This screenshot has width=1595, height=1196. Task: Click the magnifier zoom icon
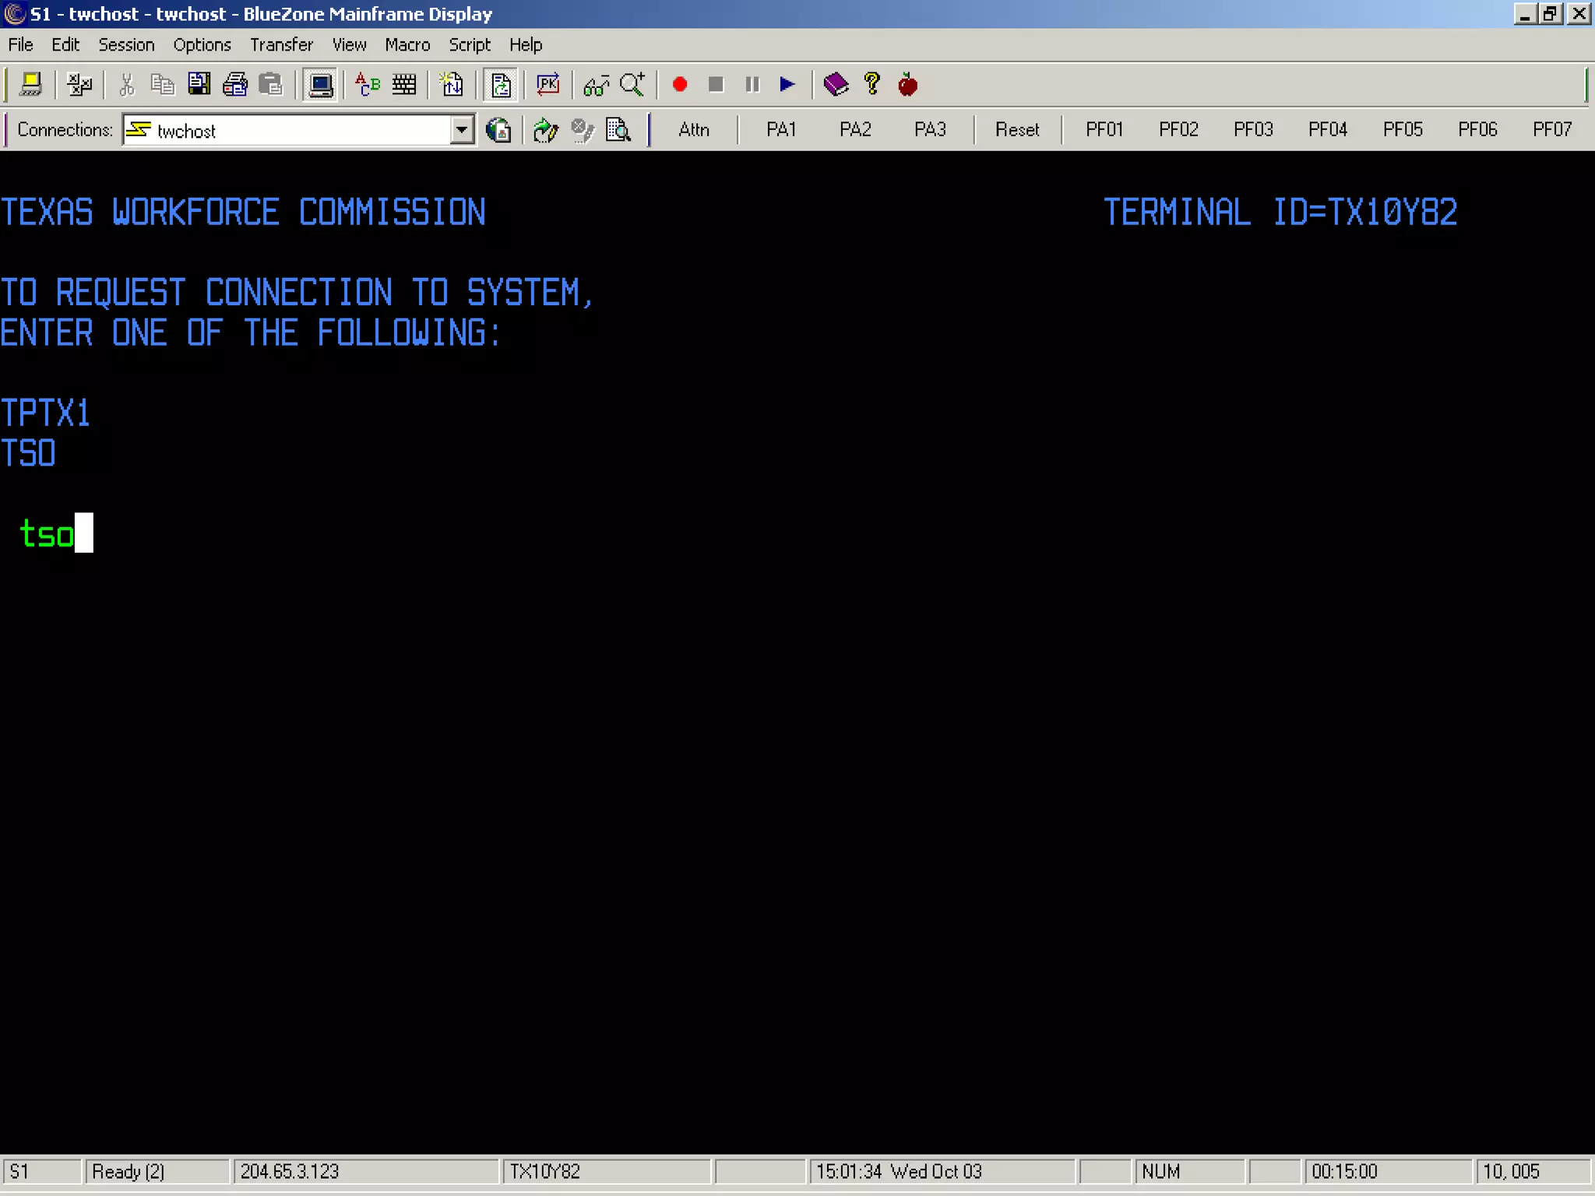tap(632, 84)
